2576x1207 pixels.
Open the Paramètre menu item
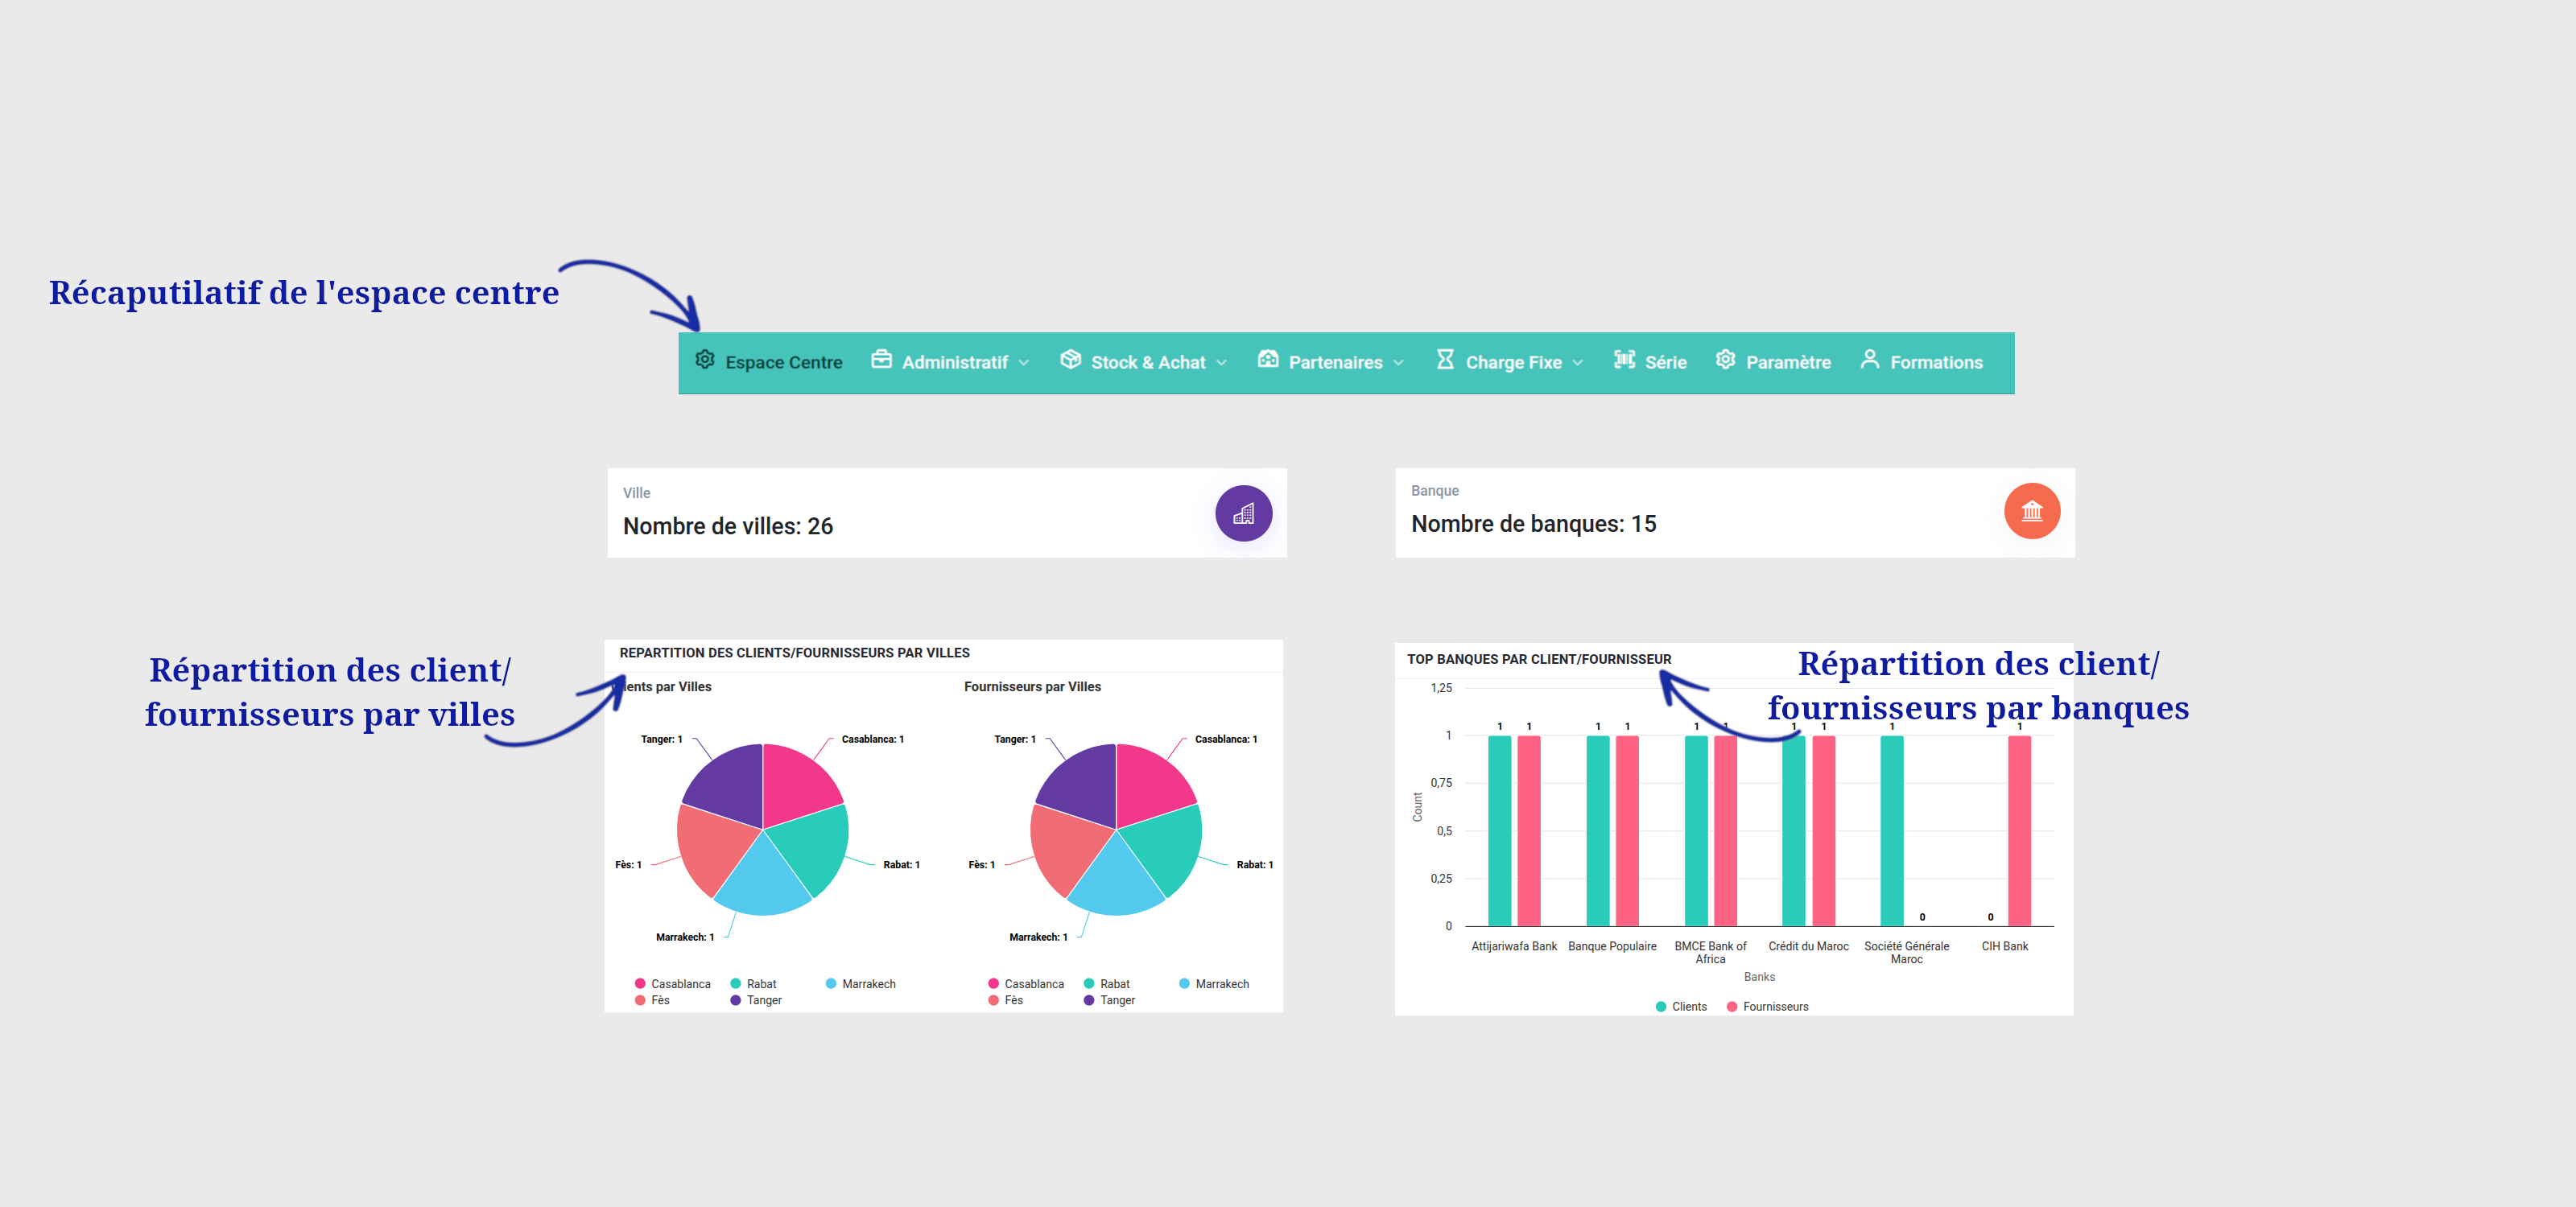[x=1773, y=362]
